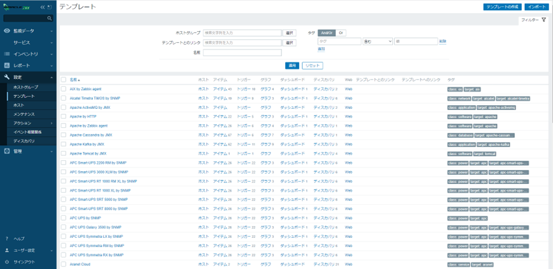553x269 pixels.
Task: Click the 管理 gear icon
Action: (x=7, y=151)
